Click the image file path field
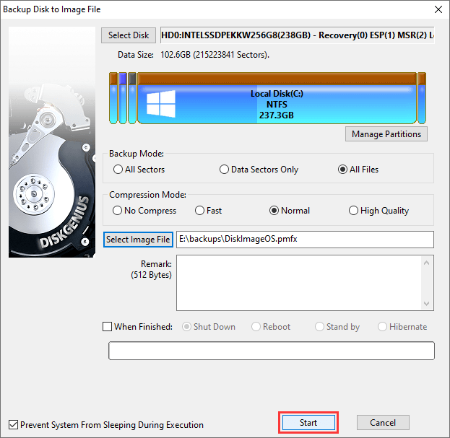 (304, 240)
